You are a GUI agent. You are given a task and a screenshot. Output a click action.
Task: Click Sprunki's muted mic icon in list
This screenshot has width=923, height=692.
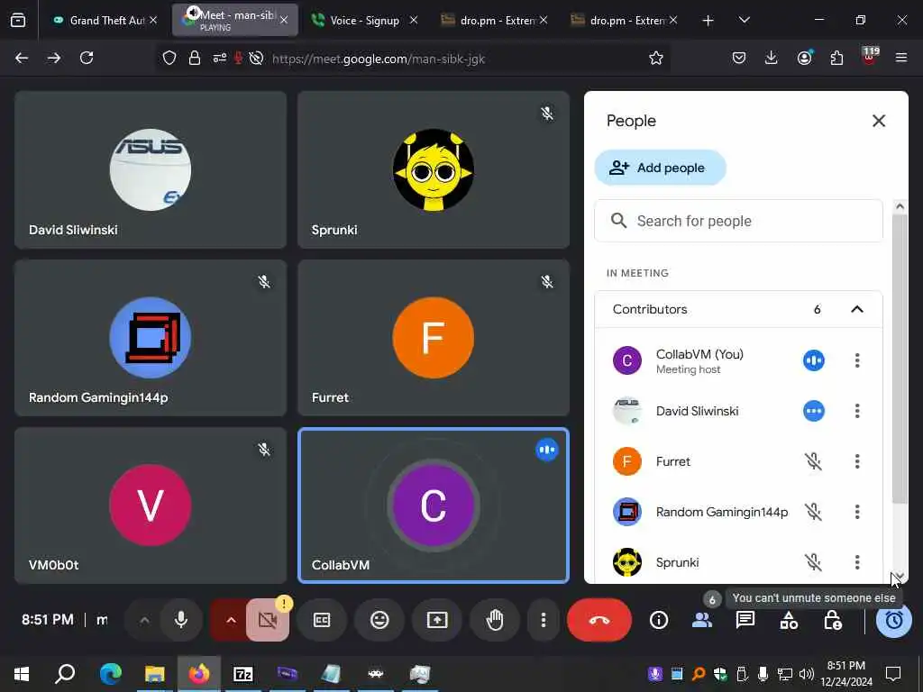[814, 562]
